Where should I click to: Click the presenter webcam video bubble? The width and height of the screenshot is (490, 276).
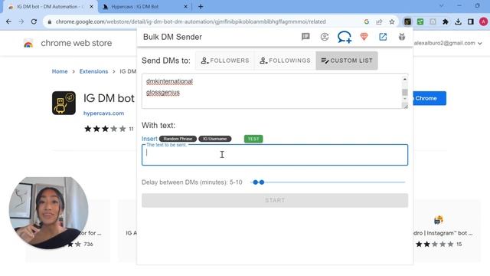tap(48, 213)
